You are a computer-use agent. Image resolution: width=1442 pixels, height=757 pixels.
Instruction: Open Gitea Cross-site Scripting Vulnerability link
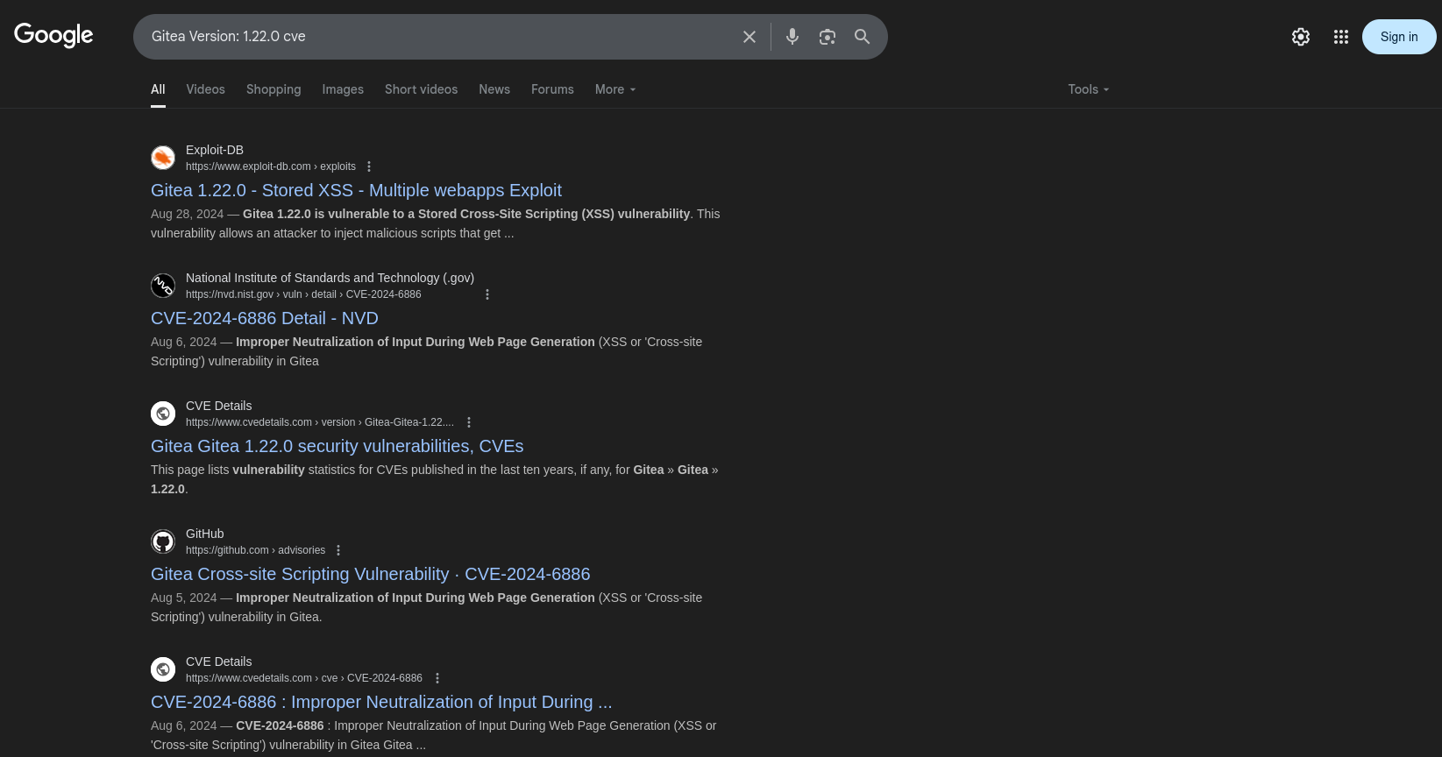coord(370,574)
